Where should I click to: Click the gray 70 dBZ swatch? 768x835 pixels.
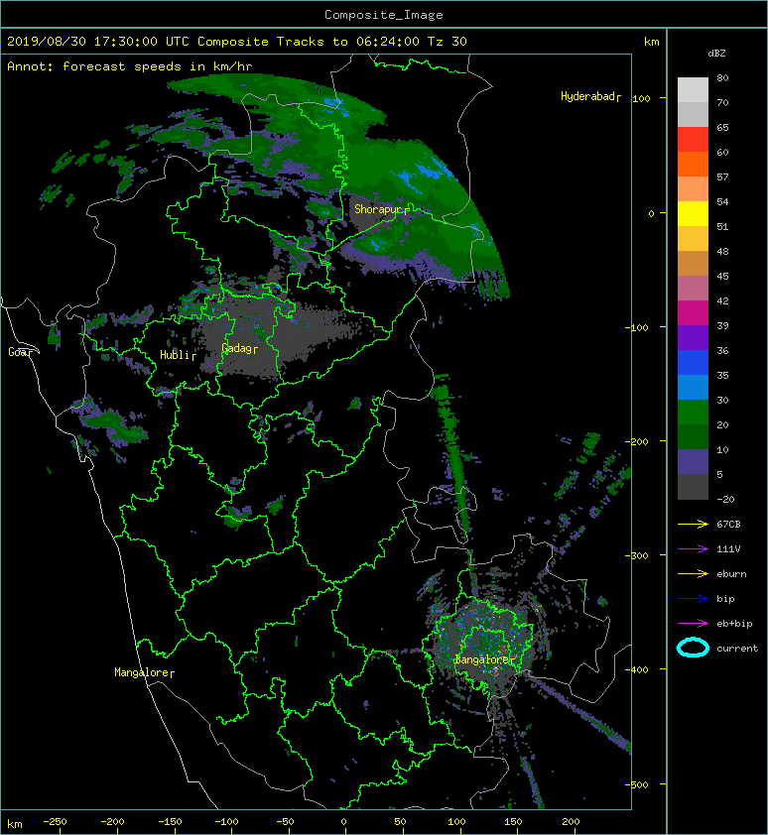pyautogui.click(x=693, y=114)
